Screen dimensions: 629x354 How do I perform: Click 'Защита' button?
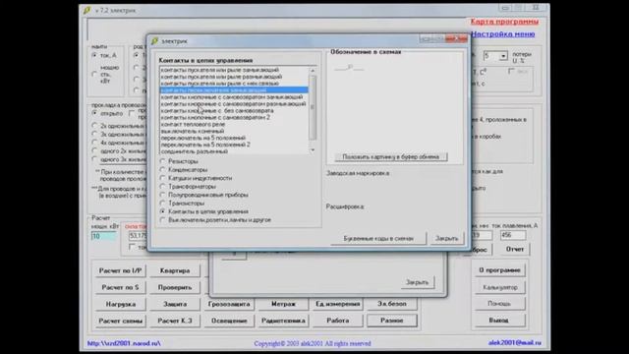click(175, 304)
